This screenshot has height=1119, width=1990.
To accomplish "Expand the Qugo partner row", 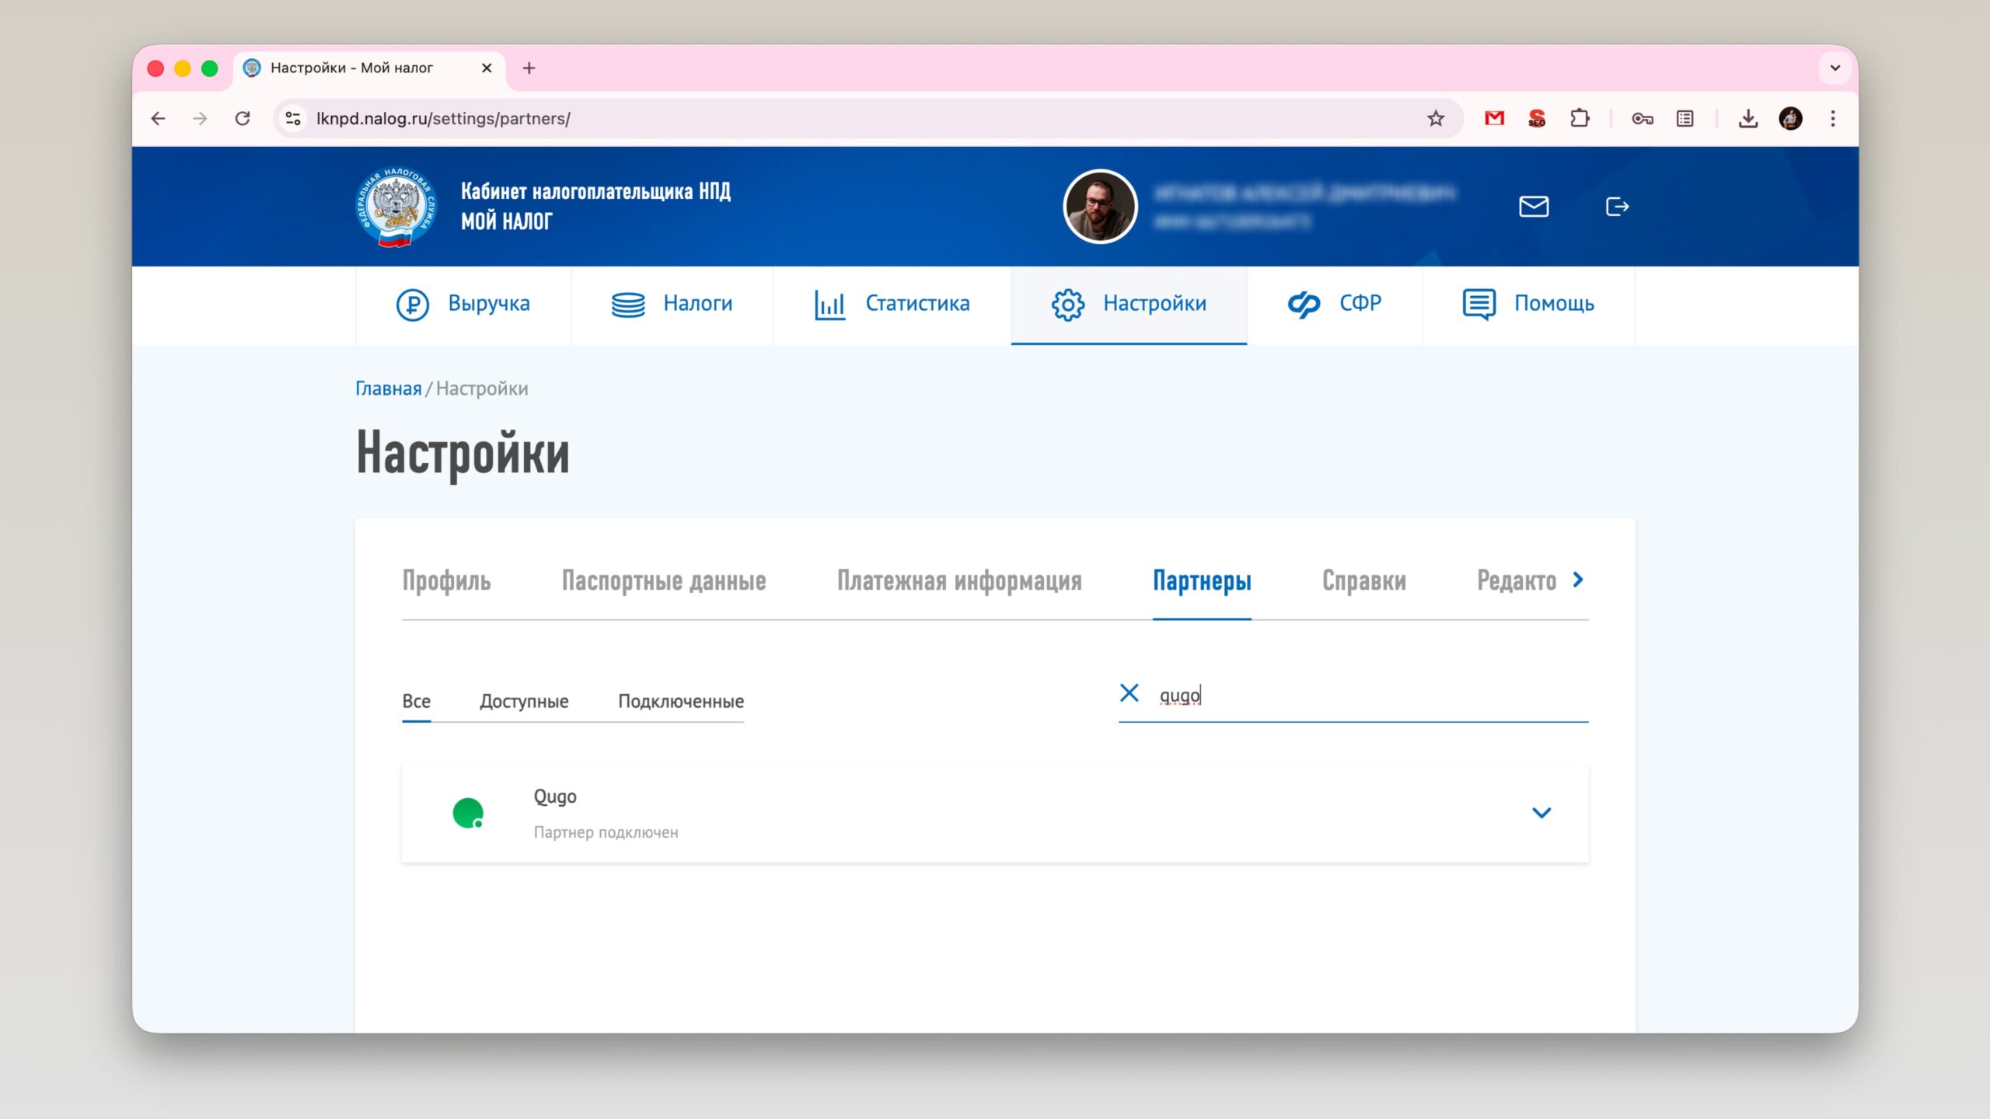I will tap(1541, 813).
